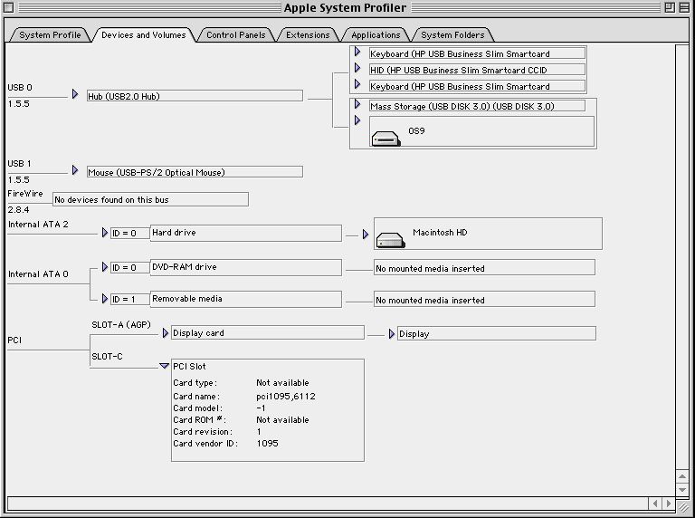Expand the USB-PS/2 Optical Mouse triangle
The width and height of the screenshot is (695, 518).
tap(75, 170)
